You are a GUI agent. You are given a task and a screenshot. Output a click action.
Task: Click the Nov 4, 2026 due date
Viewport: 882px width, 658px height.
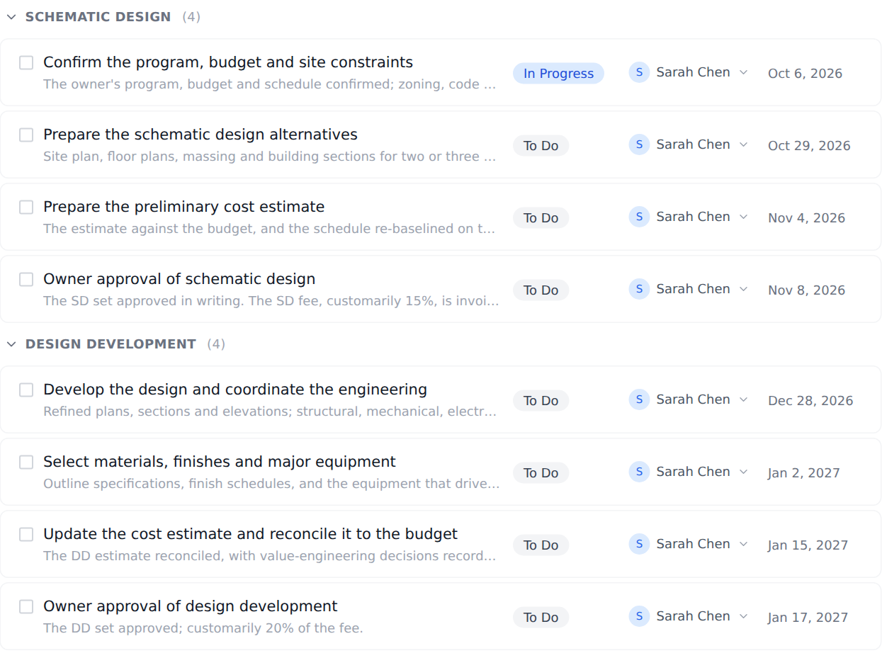(x=806, y=218)
